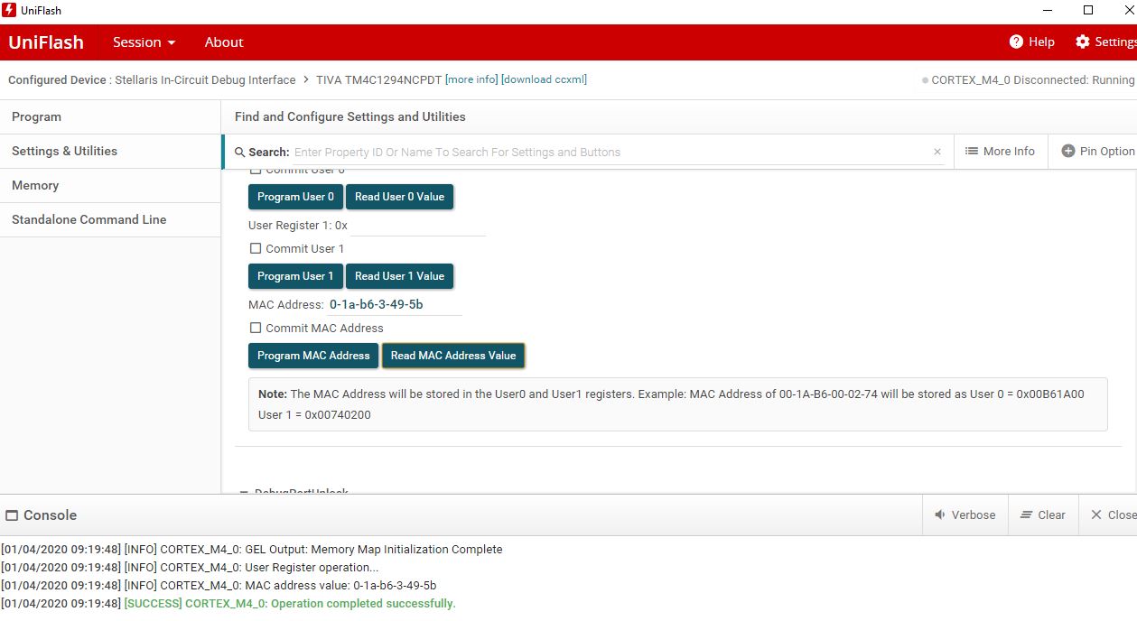Clear the search field with the X icon
This screenshot has width=1137, height=621.
[x=937, y=152]
